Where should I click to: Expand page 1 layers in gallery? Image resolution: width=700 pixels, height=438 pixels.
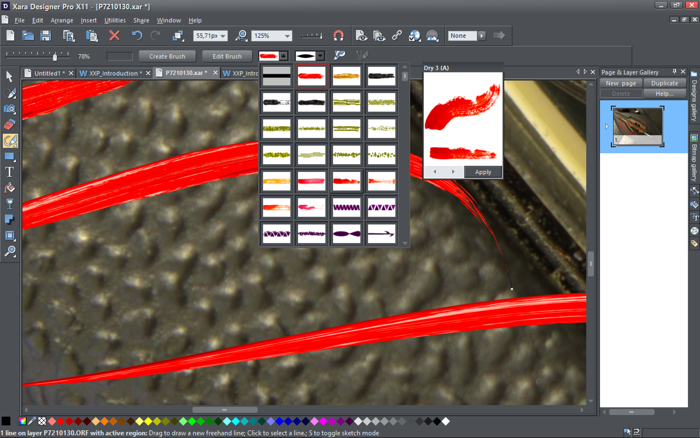(607, 127)
